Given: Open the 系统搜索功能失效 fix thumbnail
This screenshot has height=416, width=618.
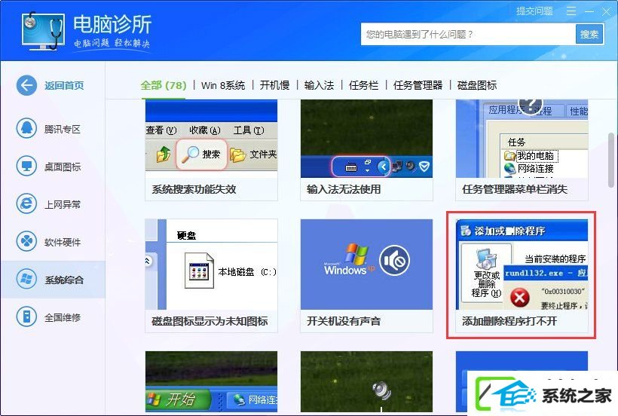Looking at the screenshot, I should (x=211, y=150).
